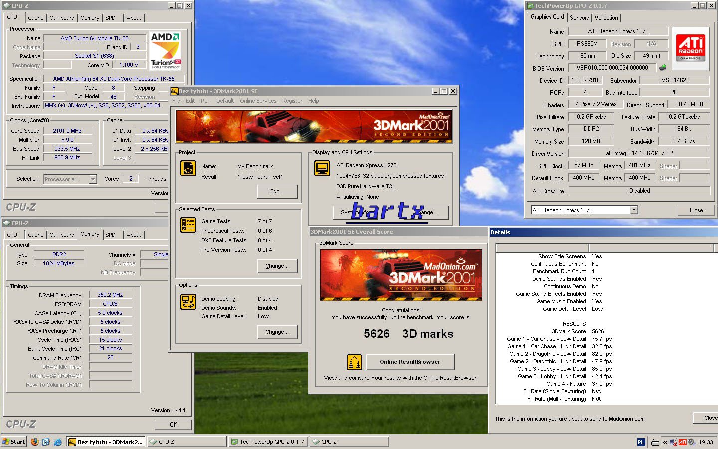
Task: Open SPD tab in top CPU-Z window
Action: 110,18
